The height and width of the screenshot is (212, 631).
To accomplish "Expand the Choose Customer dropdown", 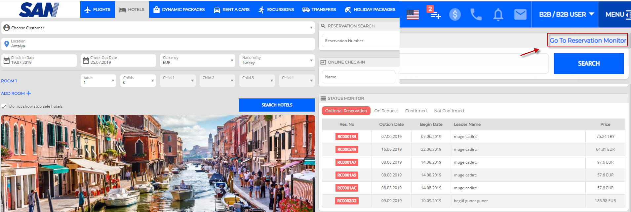I will 311,28.
